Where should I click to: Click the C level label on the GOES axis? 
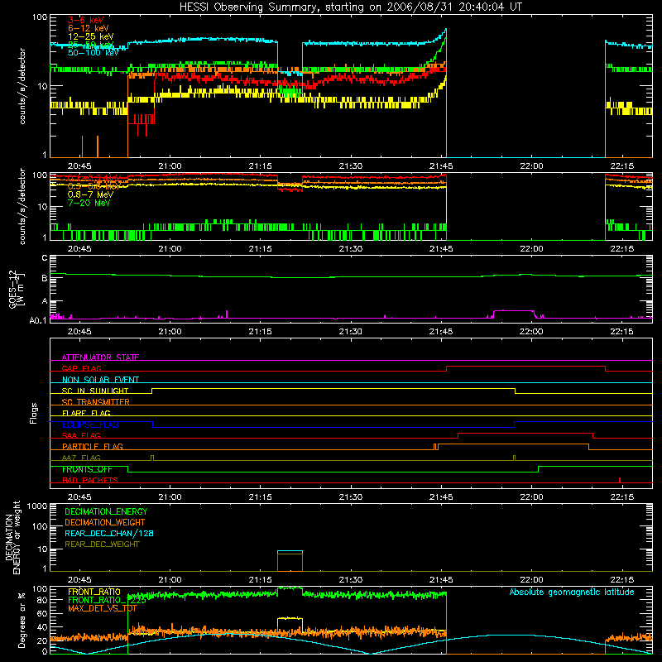[x=45, y=258]
